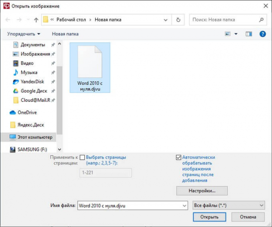272x227 pixels.
Task: Create a folder with 'Новая папка' button
Action: coord(65,34)
